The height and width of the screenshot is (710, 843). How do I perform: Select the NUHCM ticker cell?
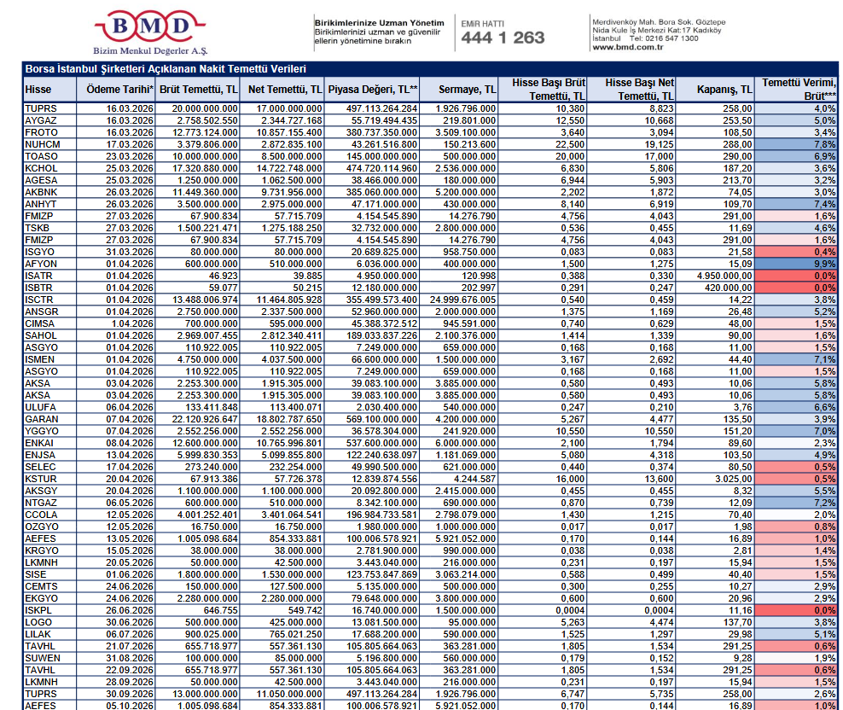(x=42, y=146)
